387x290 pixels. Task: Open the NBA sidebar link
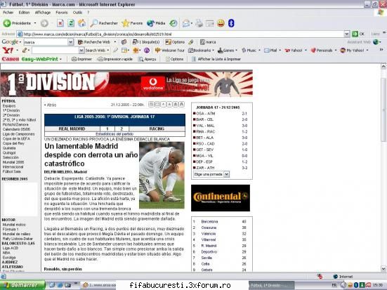(x=6, y=253)
